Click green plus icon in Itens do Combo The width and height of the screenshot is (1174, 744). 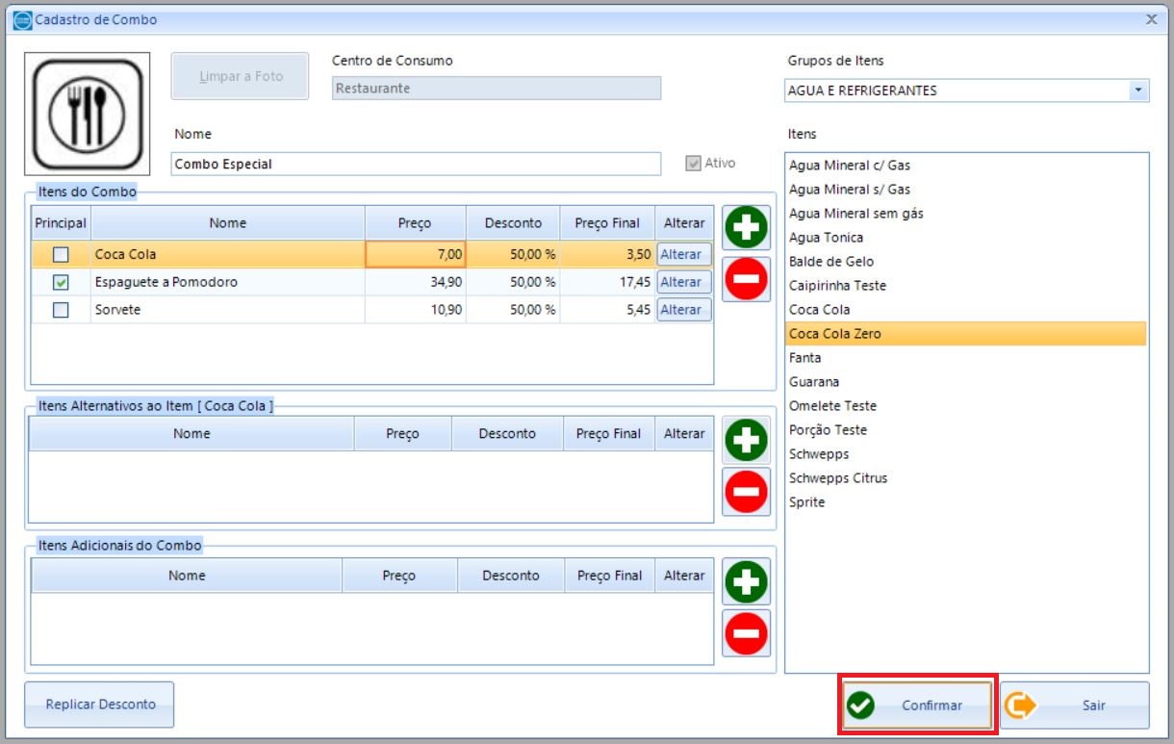747,228
